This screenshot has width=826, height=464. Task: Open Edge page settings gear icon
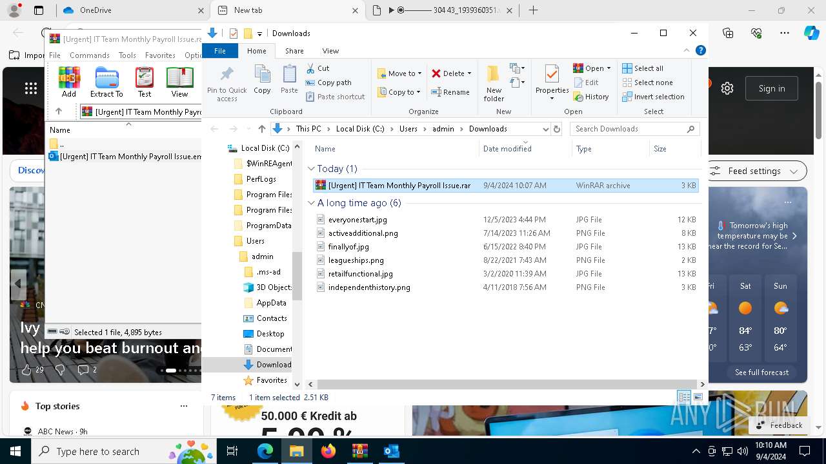[727, 88]
